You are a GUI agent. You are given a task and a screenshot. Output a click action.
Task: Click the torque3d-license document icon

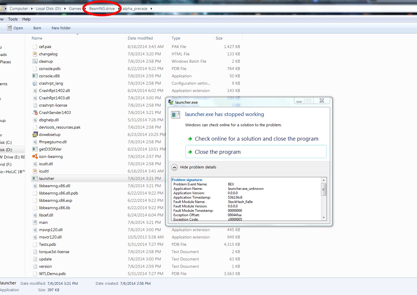coord(35,252)
